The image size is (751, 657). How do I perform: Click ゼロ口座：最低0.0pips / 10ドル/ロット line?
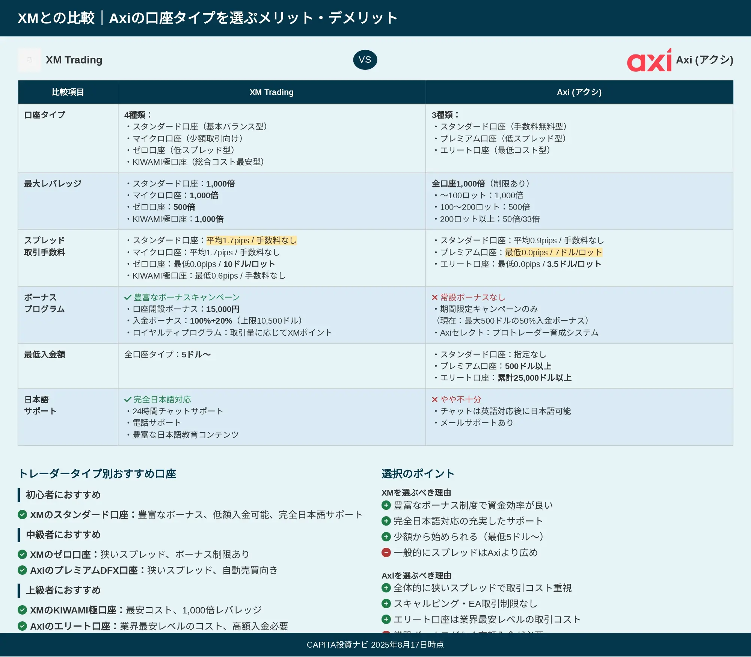(200, 264)
